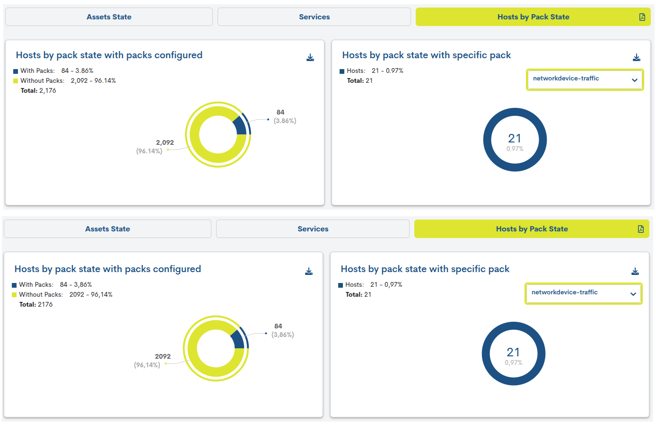The image size is (656, 424).
Task: Click the PDF export icon in the upper dashboard
Action: (x=642, y=17)
